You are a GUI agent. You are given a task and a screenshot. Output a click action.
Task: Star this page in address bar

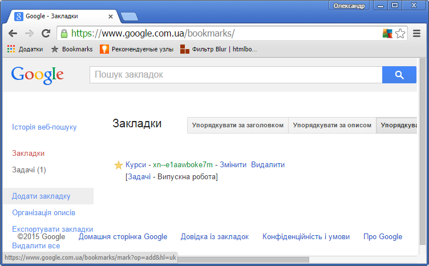pos(400,33)
